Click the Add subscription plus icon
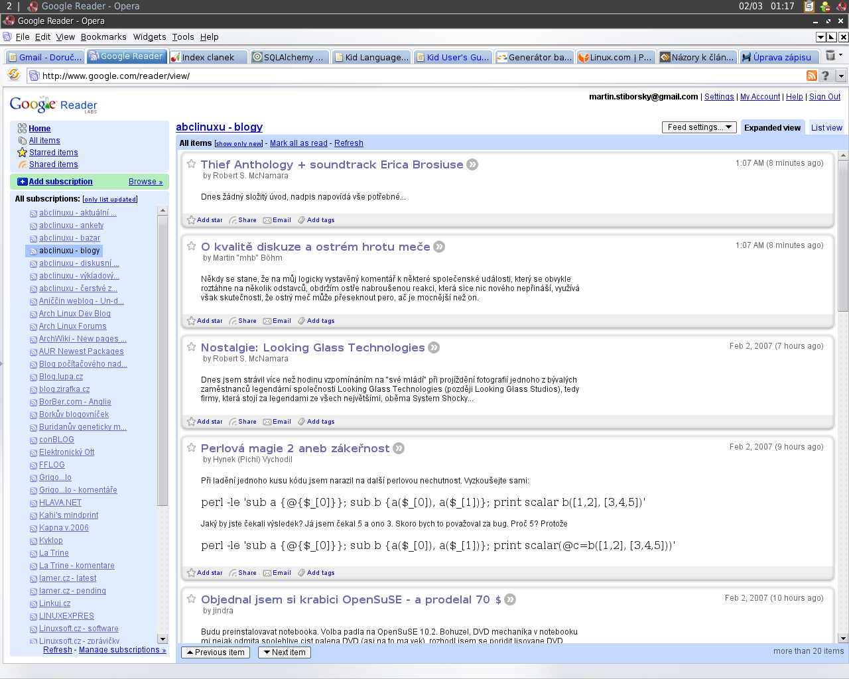849x679 pixels. click(x=22, y=182)
